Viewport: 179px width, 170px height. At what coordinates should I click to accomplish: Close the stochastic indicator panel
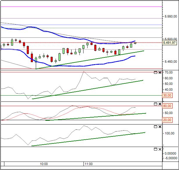click(160, 104)
